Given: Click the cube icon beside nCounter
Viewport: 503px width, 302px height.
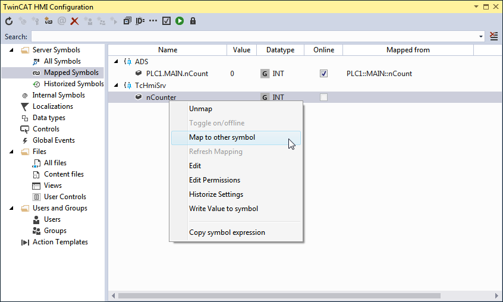Looking at the screenshot, I should (x=139, y=97).
